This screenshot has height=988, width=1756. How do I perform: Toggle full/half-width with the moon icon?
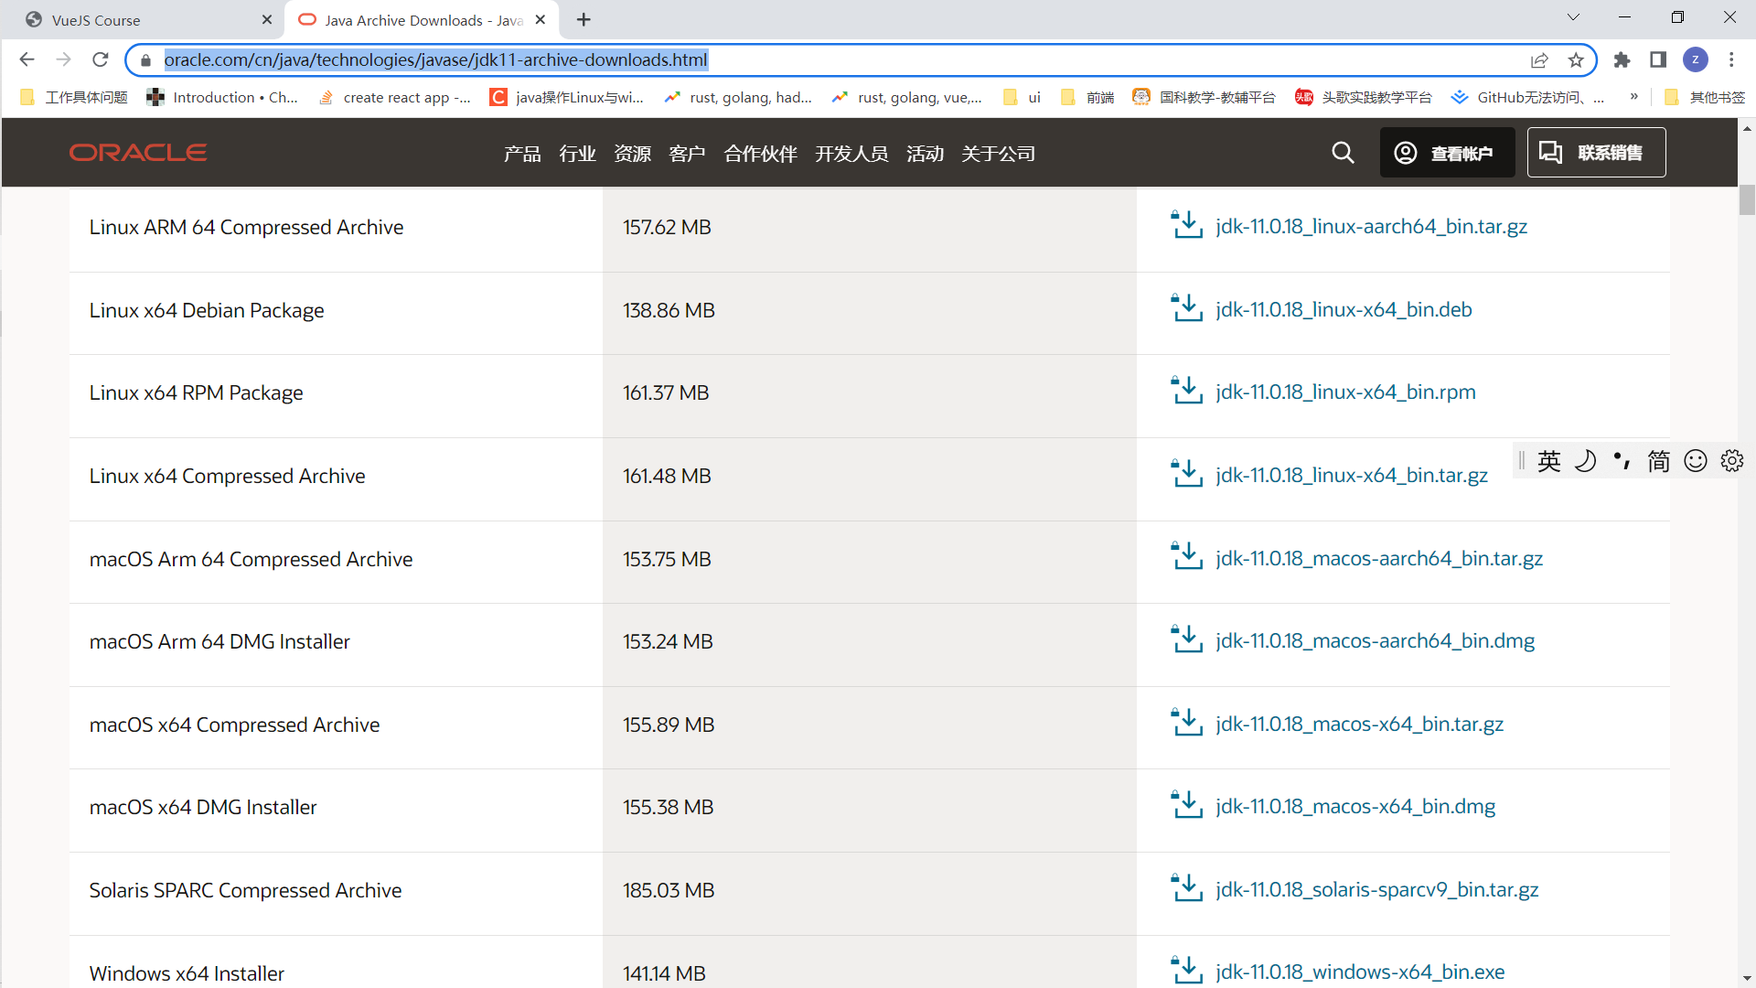point(1586,460)
